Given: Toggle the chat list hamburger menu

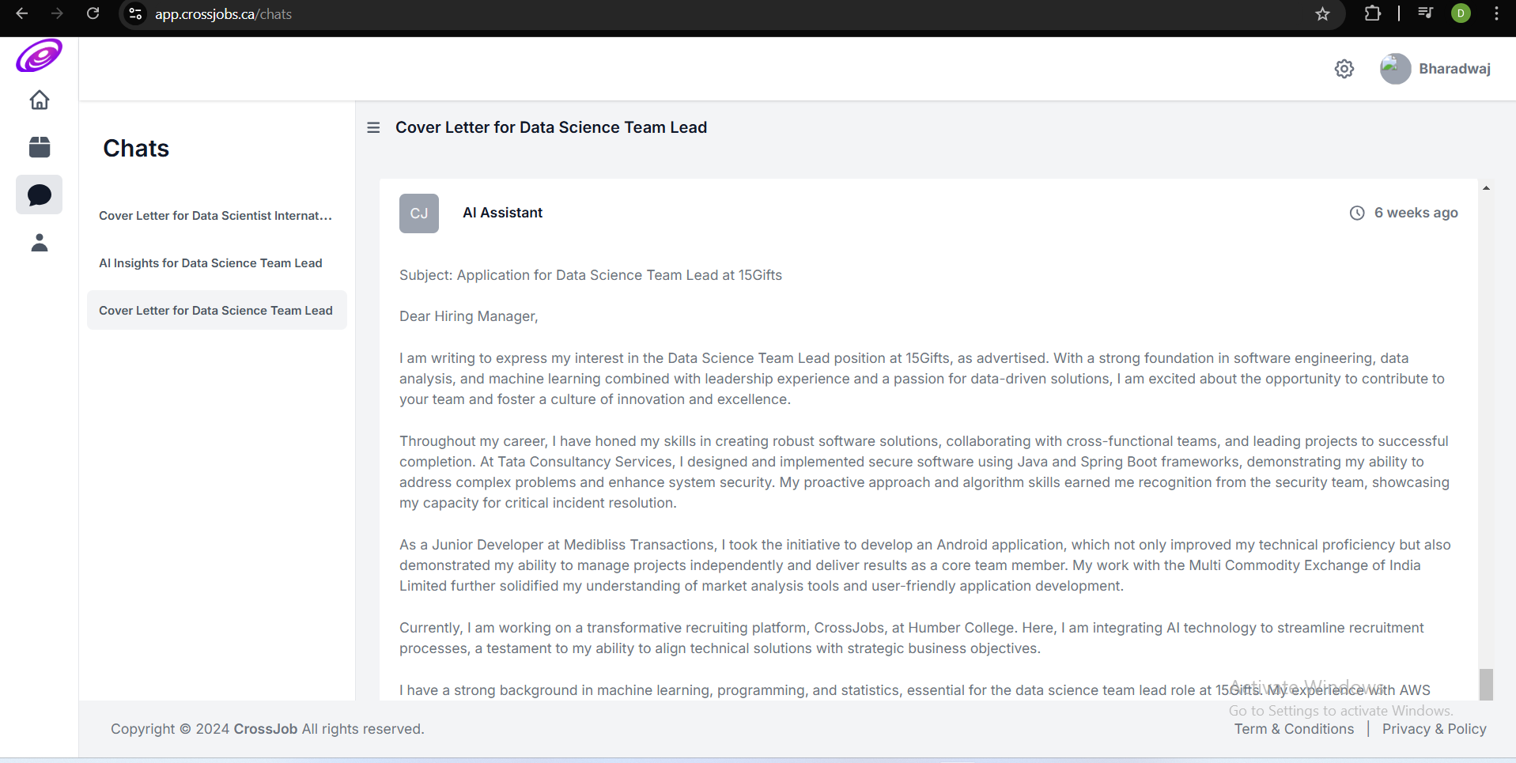Looking at the screenshot, I should tap(373, 127).
